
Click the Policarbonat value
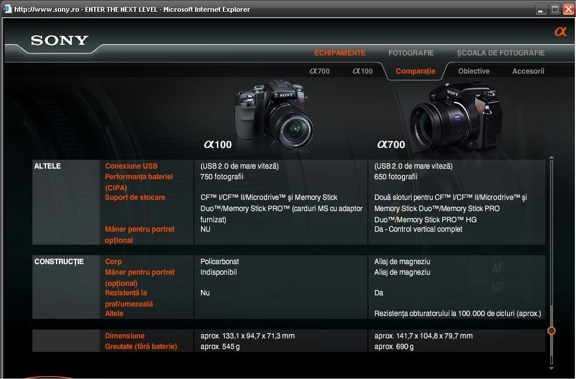(220, 262)
